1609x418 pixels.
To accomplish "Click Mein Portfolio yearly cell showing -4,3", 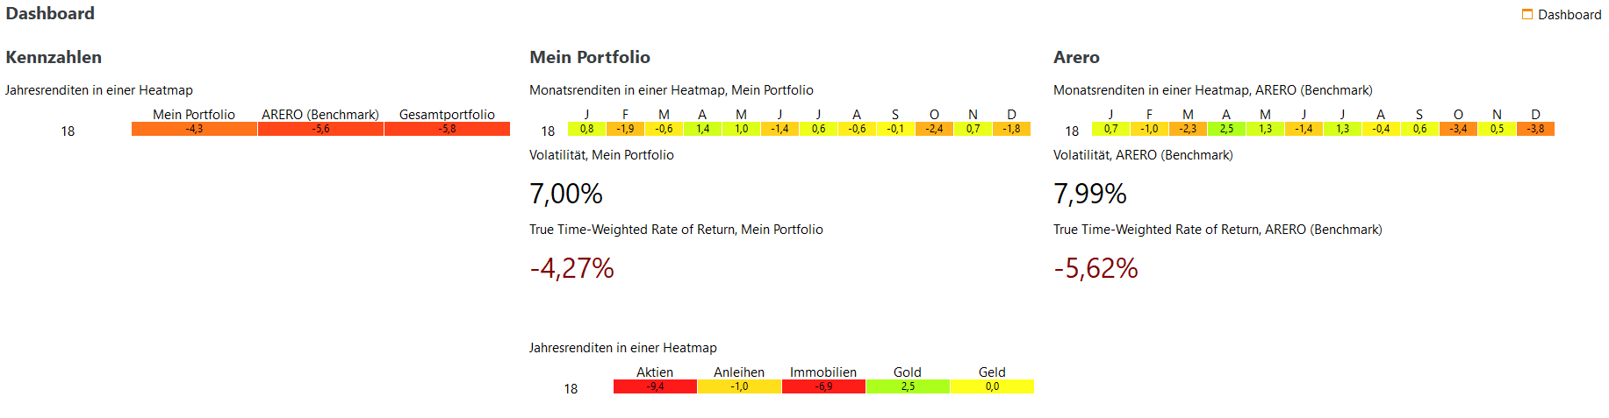I will [194, 129].
